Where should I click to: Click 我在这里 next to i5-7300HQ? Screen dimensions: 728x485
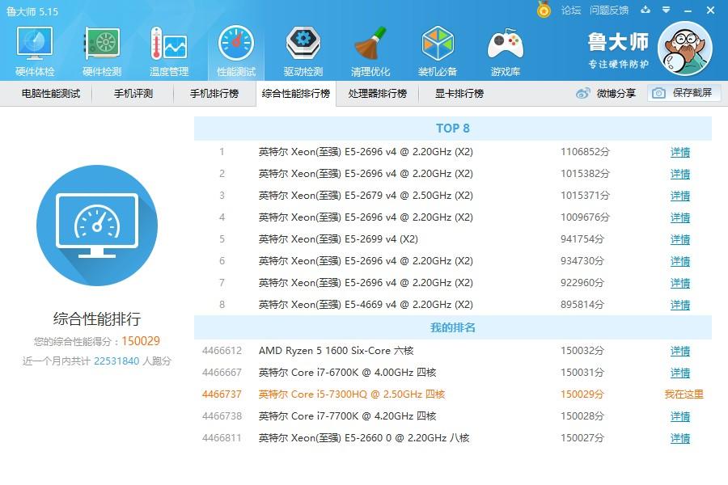coord(686,394)
